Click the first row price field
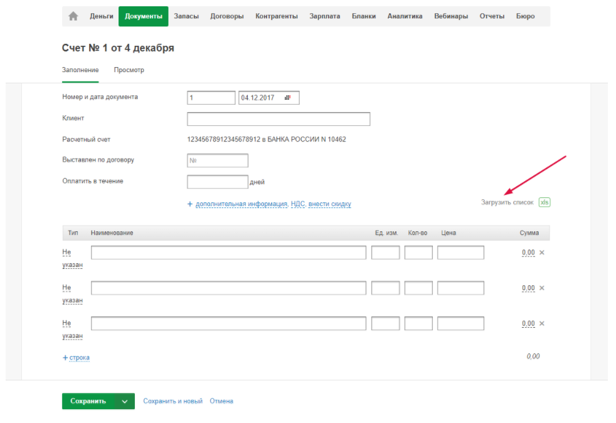The image size is (616, 423). 460,253
